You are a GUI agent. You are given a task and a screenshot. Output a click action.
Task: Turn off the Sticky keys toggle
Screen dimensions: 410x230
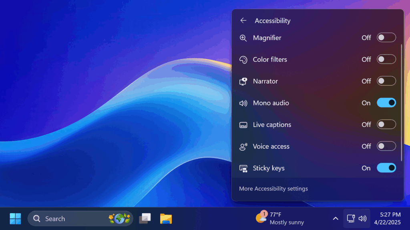click(x=386, y=168)
